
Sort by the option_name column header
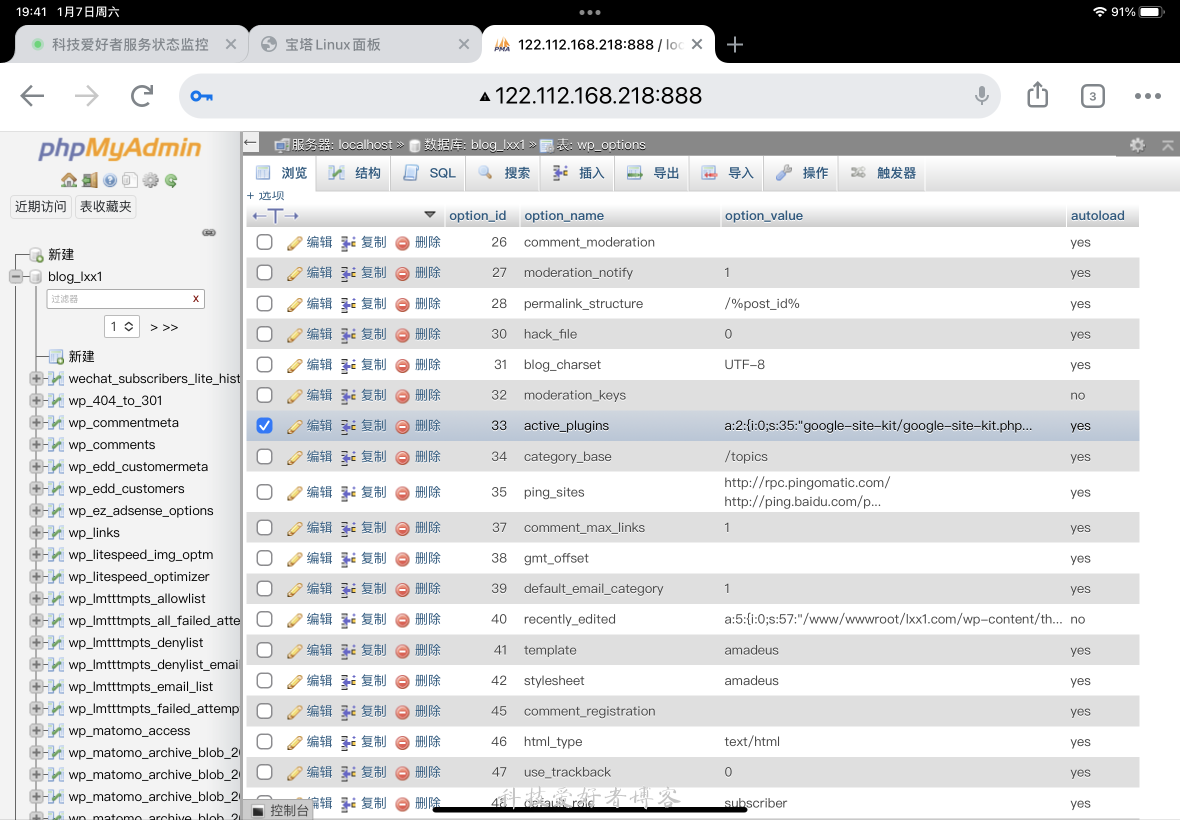click(563, 215)
